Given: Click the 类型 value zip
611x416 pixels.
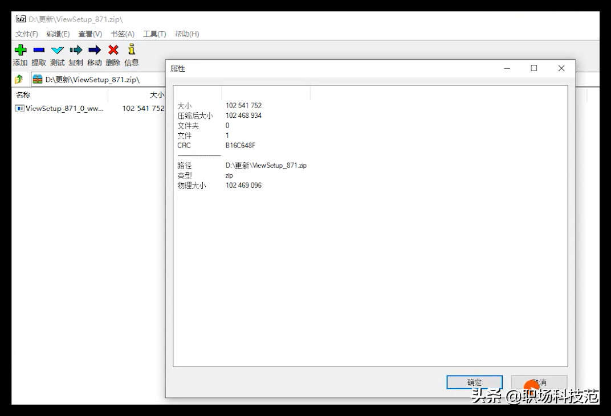Looking at the screenshot, I should [229, 175].
